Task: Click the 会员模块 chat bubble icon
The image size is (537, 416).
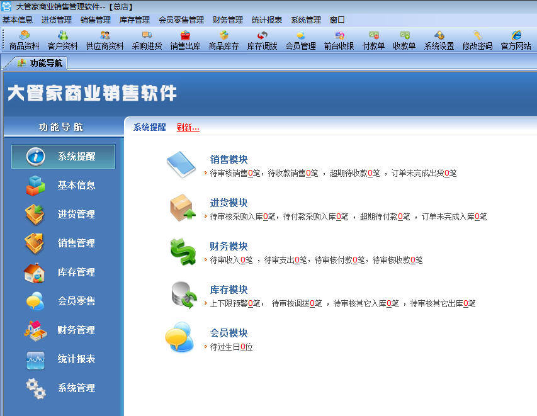Action: (182, 338)
